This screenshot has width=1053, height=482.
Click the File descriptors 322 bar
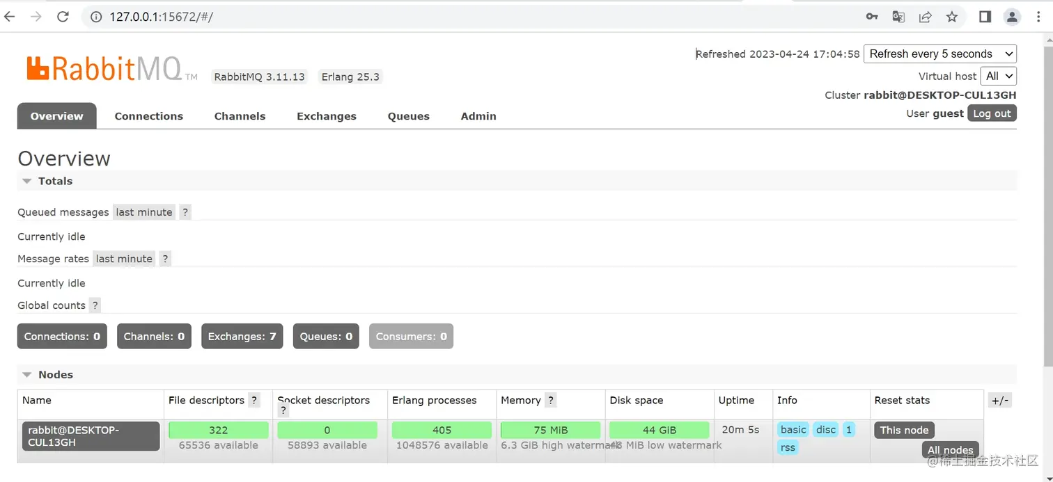[218, 430]
